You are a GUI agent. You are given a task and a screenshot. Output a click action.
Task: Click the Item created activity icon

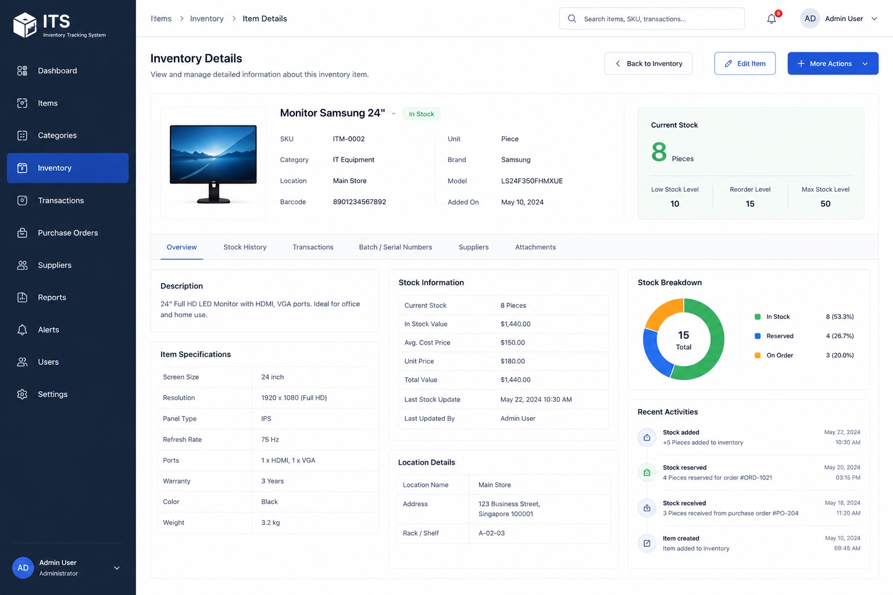point(647,543)
